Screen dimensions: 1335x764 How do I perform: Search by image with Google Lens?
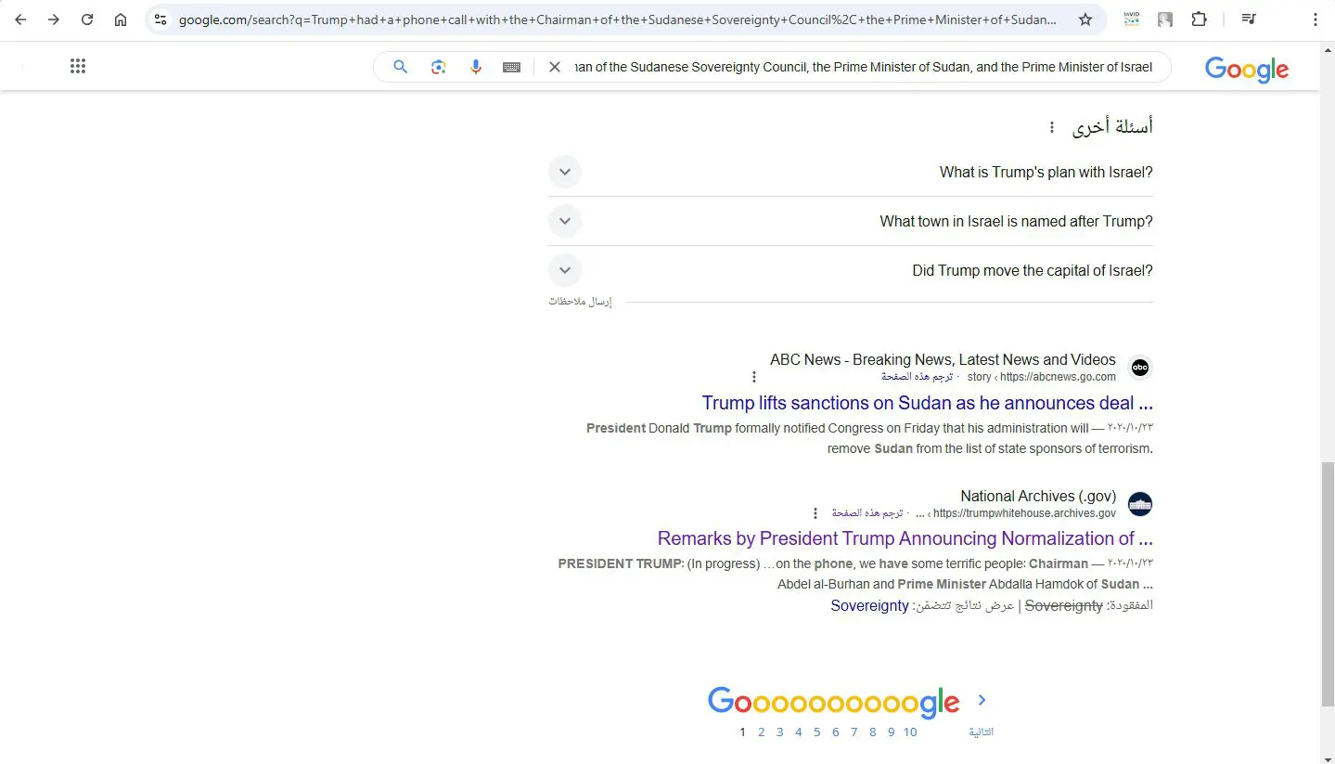[439, 67]
